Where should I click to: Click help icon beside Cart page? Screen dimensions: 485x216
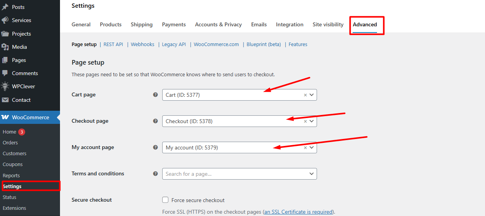(x=155, y=94)
